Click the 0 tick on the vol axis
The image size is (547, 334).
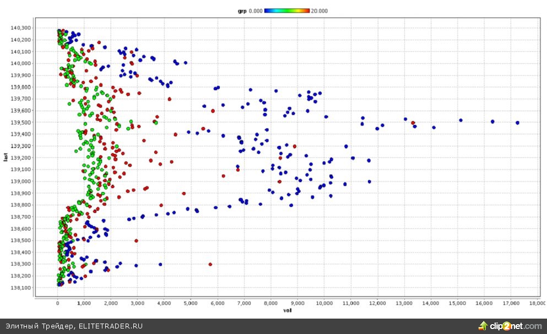click(57, 304)
